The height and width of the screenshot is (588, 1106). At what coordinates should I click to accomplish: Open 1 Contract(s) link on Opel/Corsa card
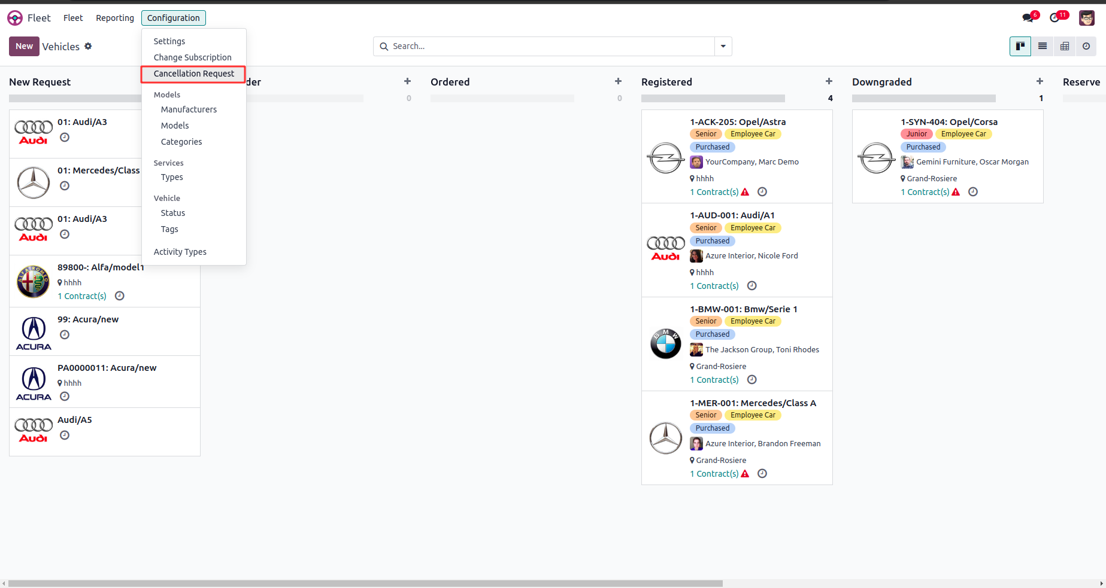(x=925, y=192)
